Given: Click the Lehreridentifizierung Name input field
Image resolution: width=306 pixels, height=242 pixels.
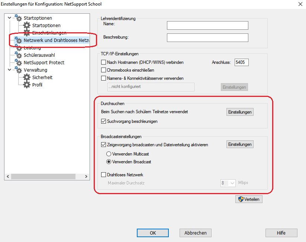Looking at the screenshot, I should click(207, 25).
